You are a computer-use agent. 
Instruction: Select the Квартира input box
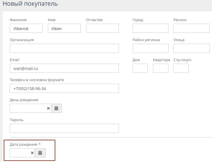coord(160,68)
